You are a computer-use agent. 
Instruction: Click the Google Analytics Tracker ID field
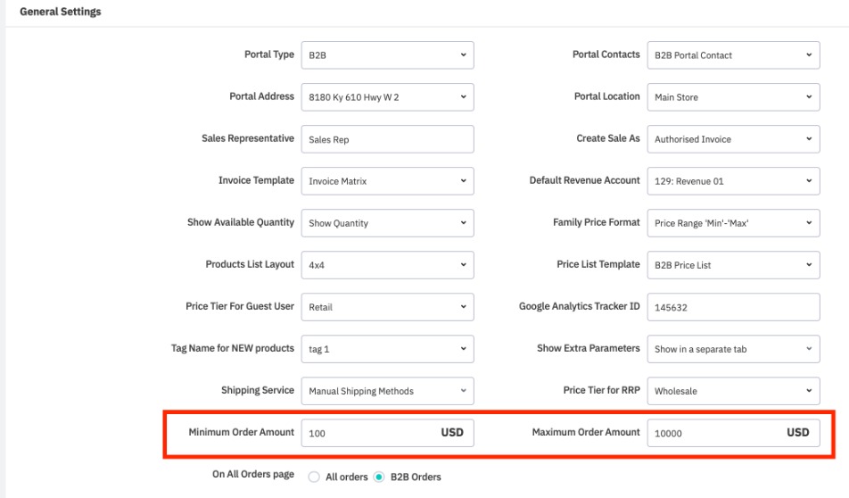click(733, 307)
